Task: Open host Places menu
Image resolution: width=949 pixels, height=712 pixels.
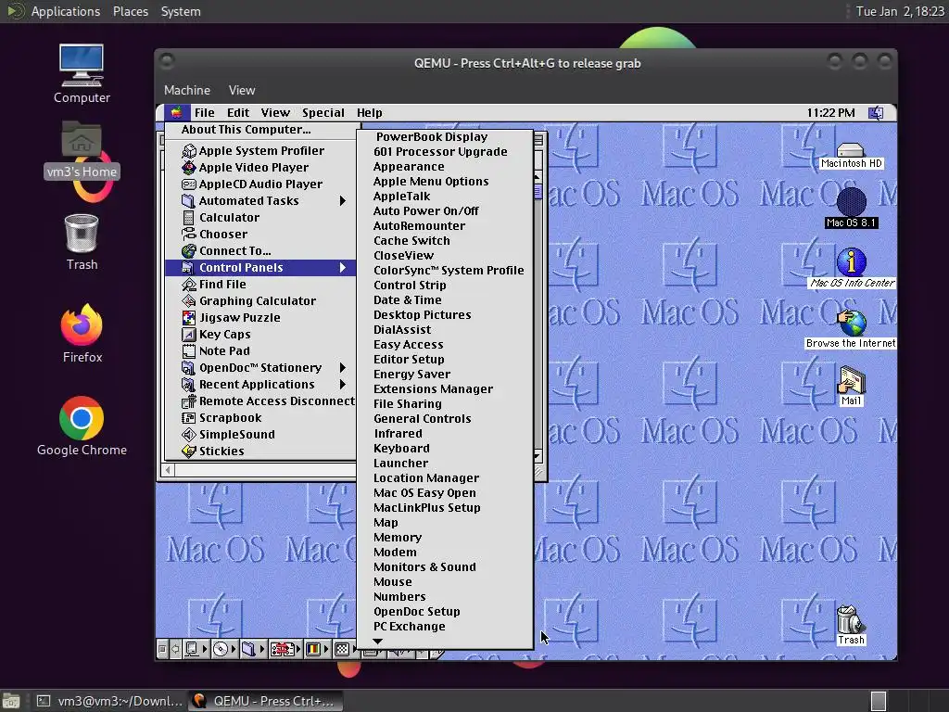Action: point(130,11)
